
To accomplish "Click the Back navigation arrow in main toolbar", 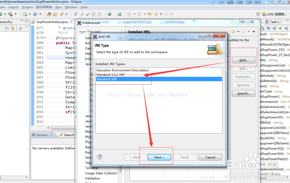I will tap(156, 14).
